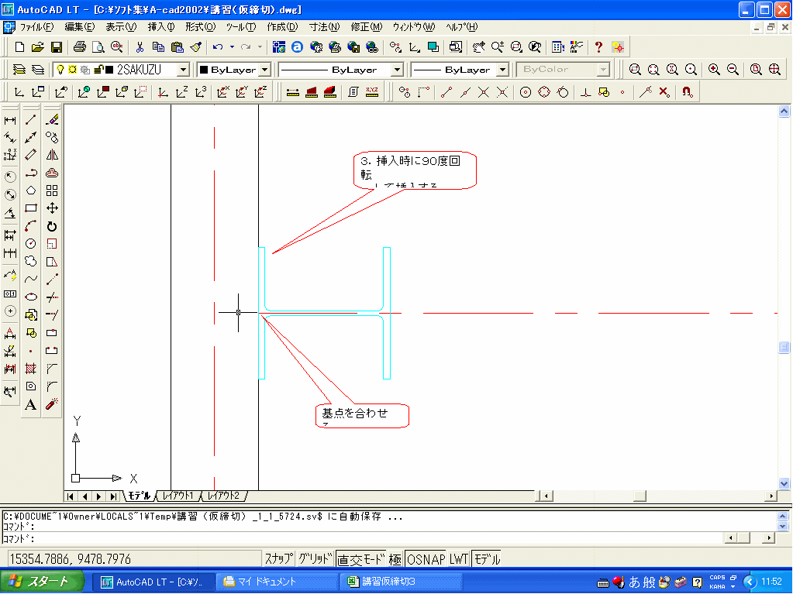Select the Array tool

pos(52,191)
